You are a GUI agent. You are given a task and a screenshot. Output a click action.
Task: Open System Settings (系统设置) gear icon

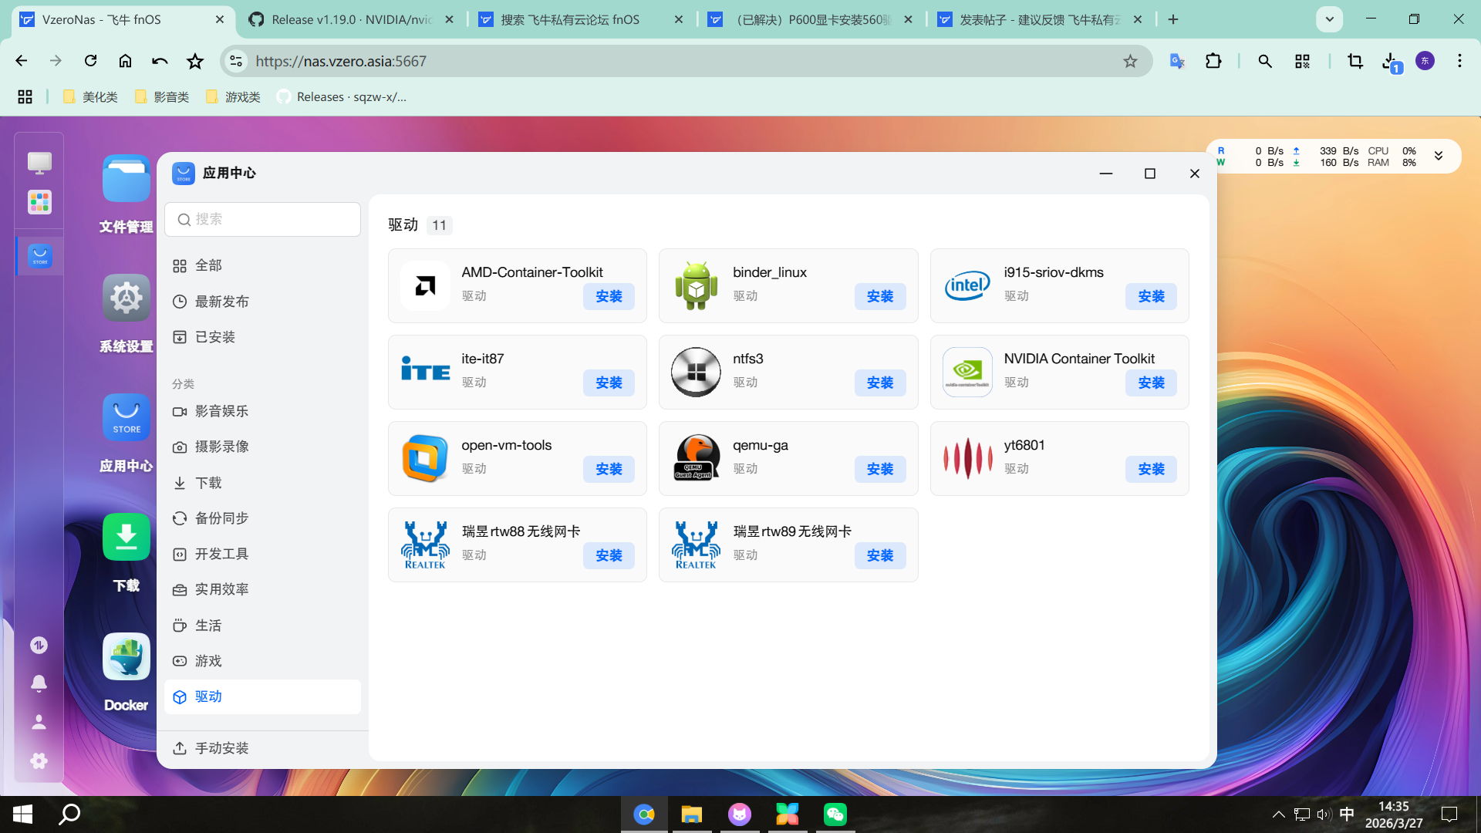point(126,298)
